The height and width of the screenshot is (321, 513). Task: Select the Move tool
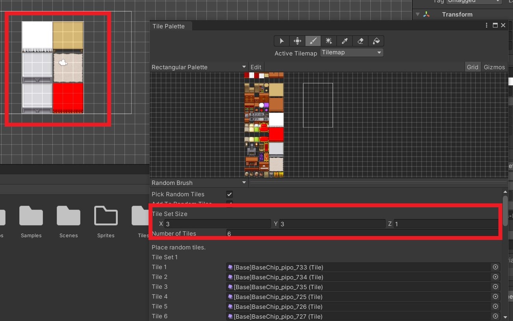[297, 41]
